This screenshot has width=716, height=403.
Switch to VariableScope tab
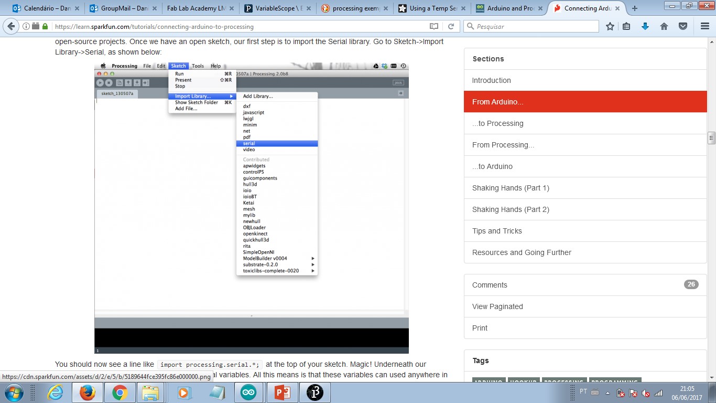click(x=278, y=8)
